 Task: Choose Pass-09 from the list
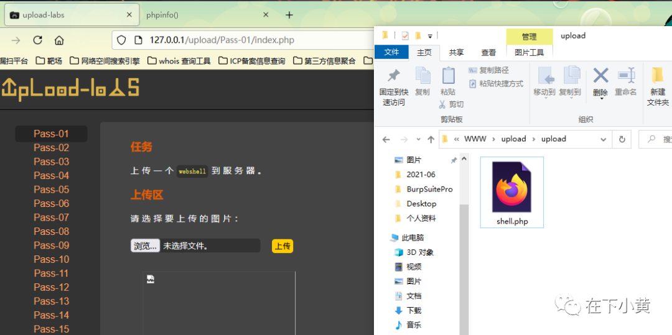click(x=51, y=246)
